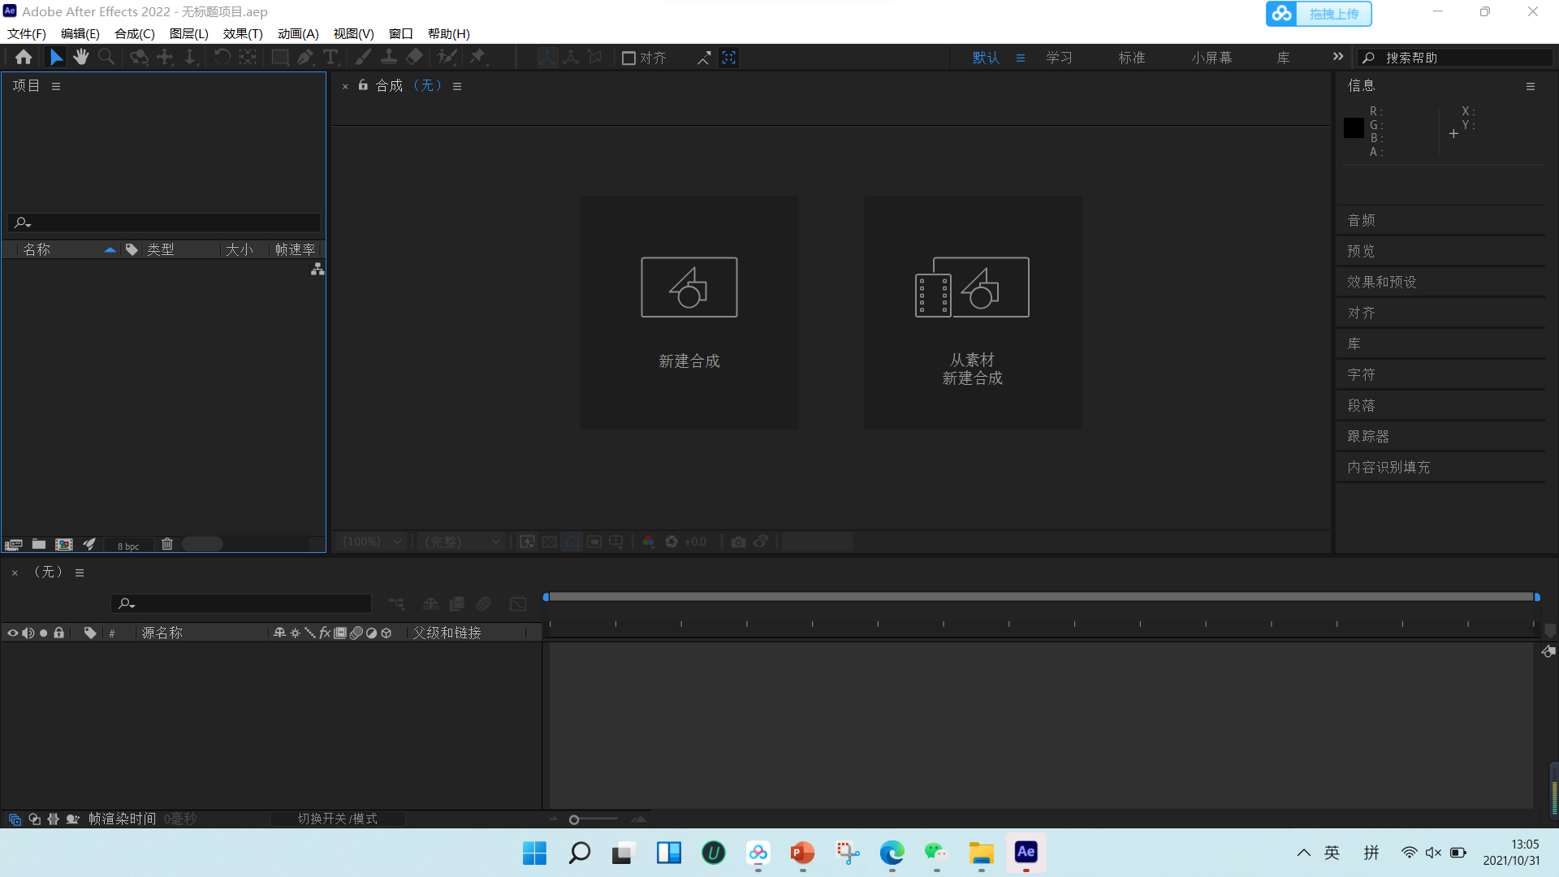Switch to the 学习 workspace tab
This screenshot has height=877, width=1559.
coord(1059,57)
